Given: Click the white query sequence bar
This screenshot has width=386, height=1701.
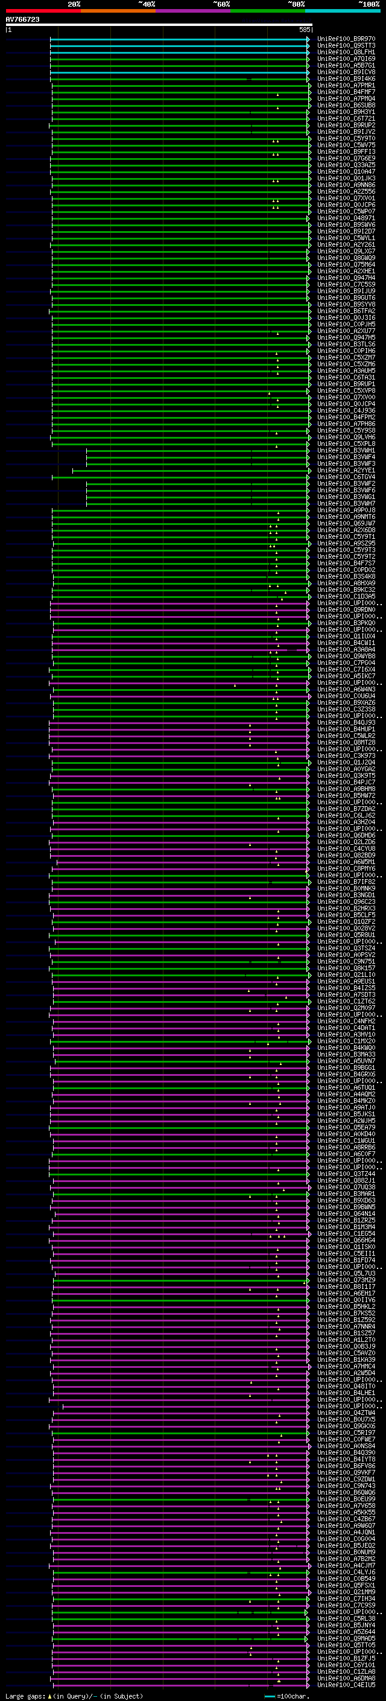Looking at the screenshot, I should [x=159, y=24].
